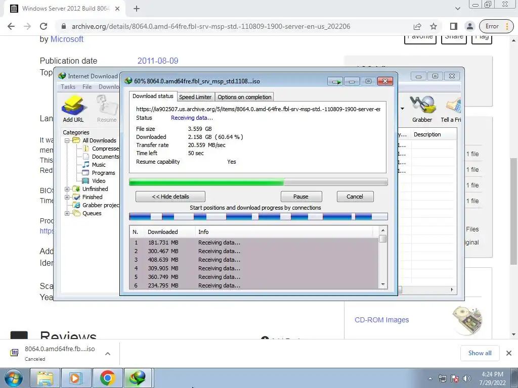Select the Compressed category folder
This screenshot has height=388, width=518.
pyautogui.click(x=101, y=149)
